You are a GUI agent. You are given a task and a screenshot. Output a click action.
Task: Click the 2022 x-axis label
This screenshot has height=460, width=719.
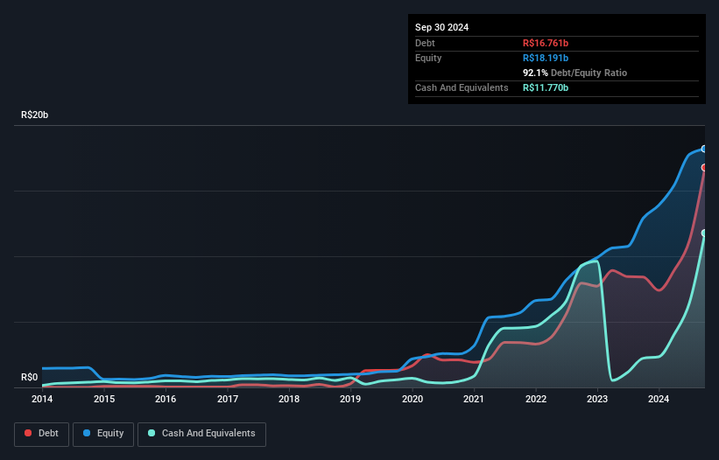click(536, 399)
